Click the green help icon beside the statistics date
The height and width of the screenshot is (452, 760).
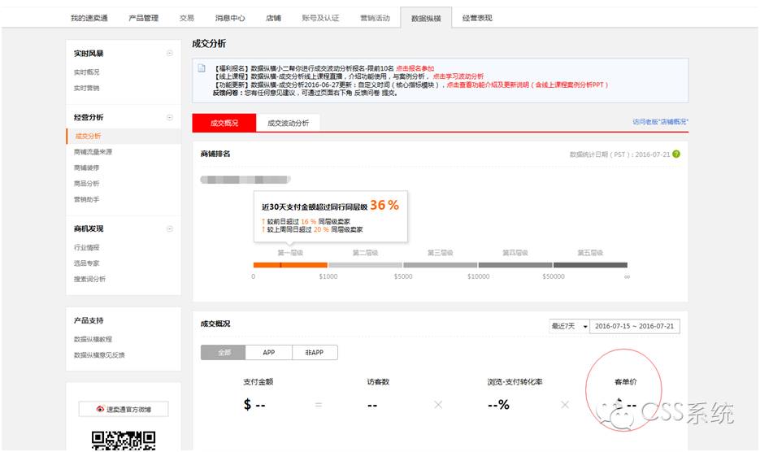[x=676, y=154]
